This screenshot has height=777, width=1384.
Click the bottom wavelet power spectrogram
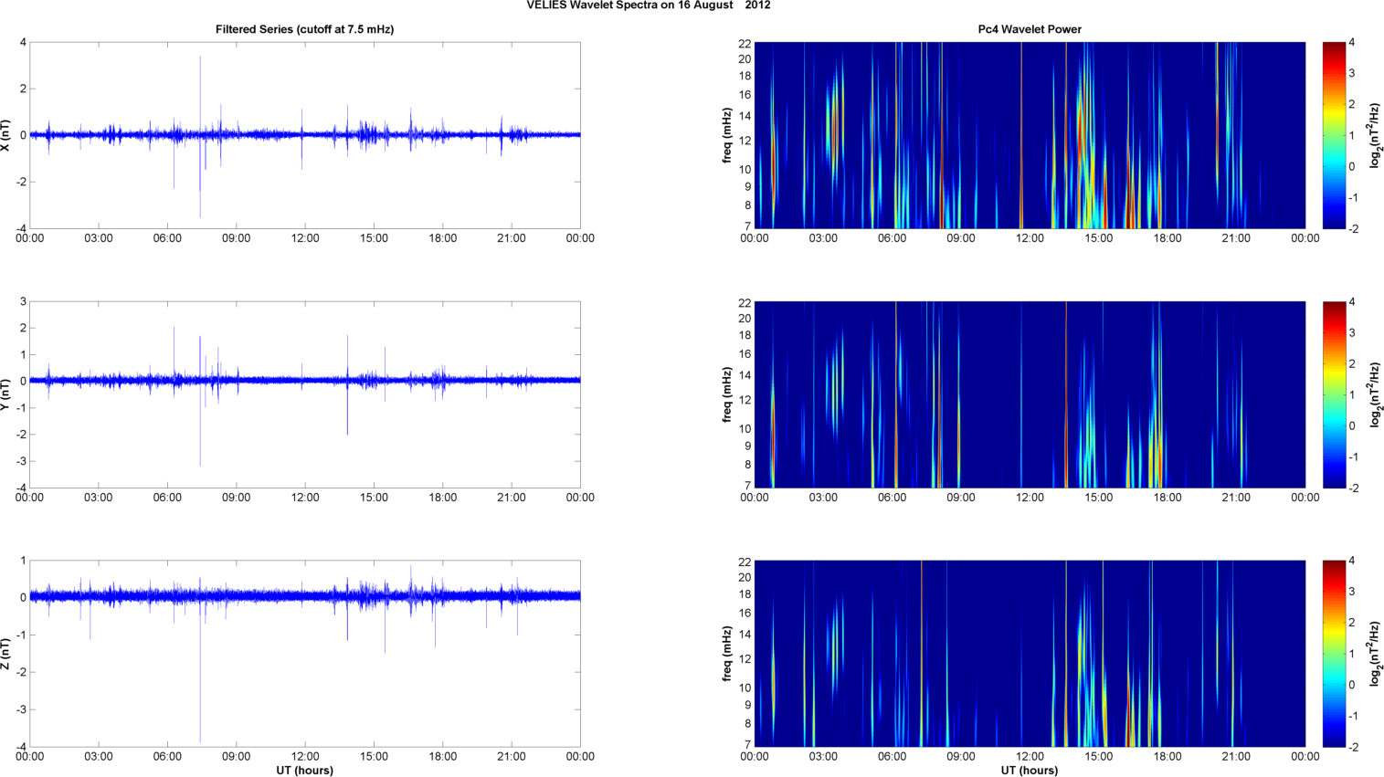click(1030, 654)
